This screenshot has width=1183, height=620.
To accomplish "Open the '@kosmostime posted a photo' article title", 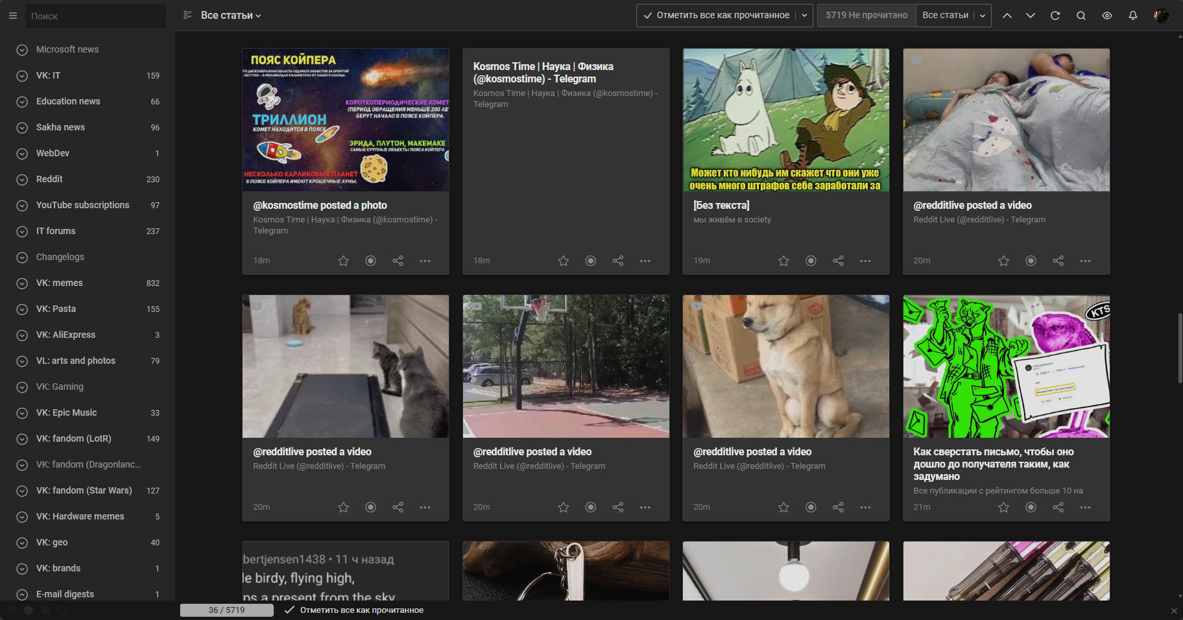I will point(320,205).
